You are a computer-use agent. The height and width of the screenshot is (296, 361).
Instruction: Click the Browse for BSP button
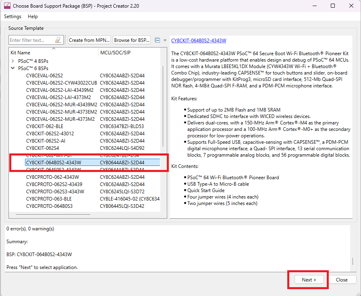132,40
